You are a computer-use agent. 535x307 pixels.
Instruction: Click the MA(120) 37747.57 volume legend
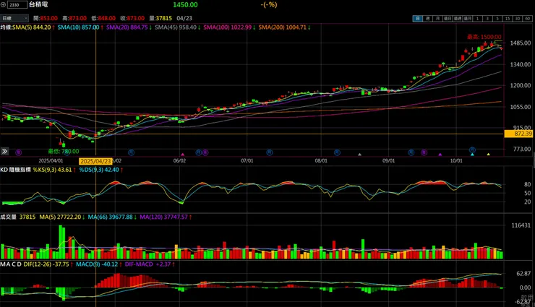(166, 217)
